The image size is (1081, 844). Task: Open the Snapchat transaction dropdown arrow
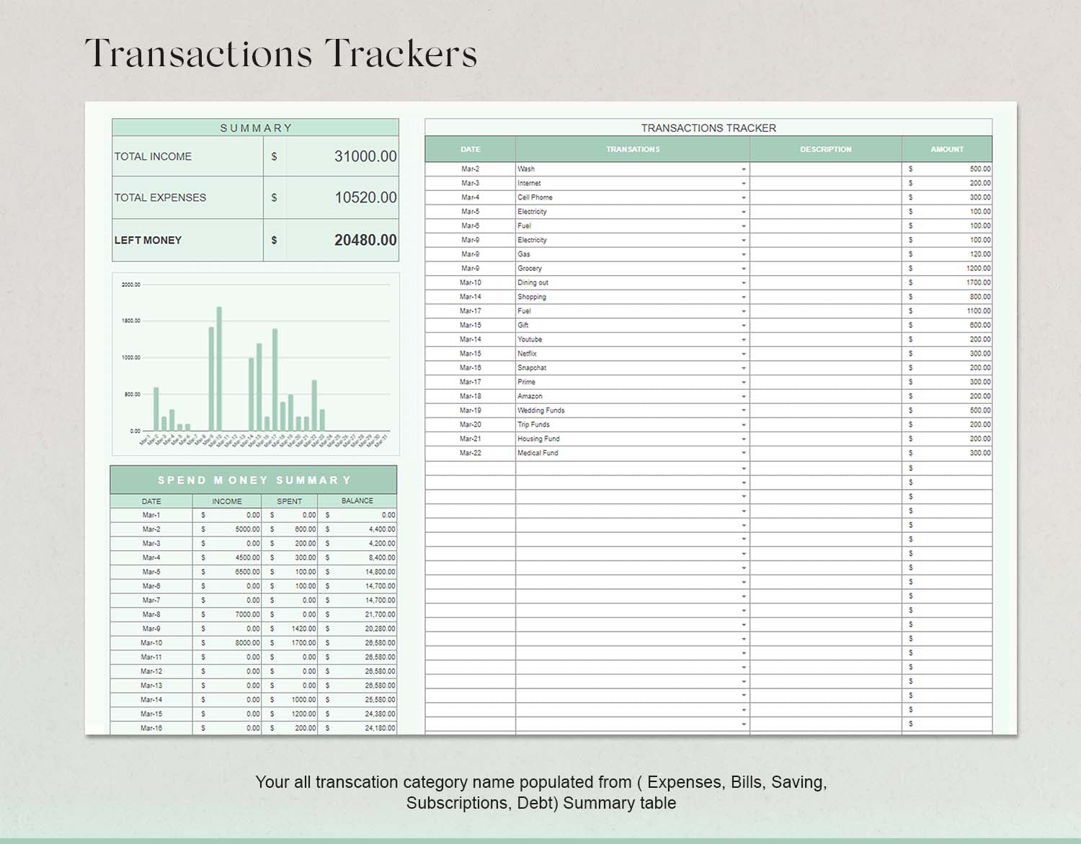coord(743,368)
